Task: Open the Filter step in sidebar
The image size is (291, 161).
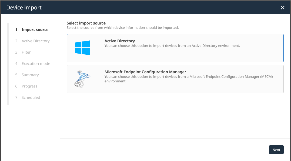Action: tap(26, 52)
